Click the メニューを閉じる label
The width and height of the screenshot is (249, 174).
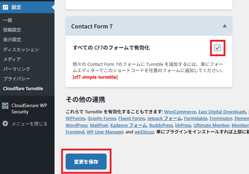click(29, 124)
